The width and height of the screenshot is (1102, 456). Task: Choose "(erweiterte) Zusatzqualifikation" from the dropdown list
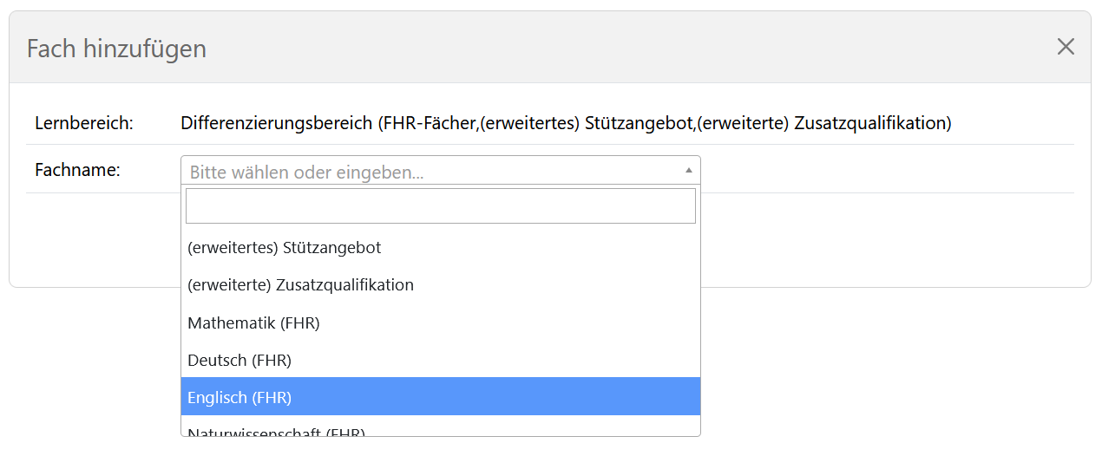[x=300, y=285]
